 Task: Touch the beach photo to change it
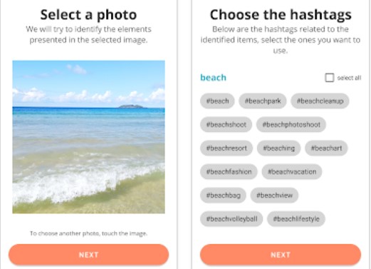coord(88,137)
